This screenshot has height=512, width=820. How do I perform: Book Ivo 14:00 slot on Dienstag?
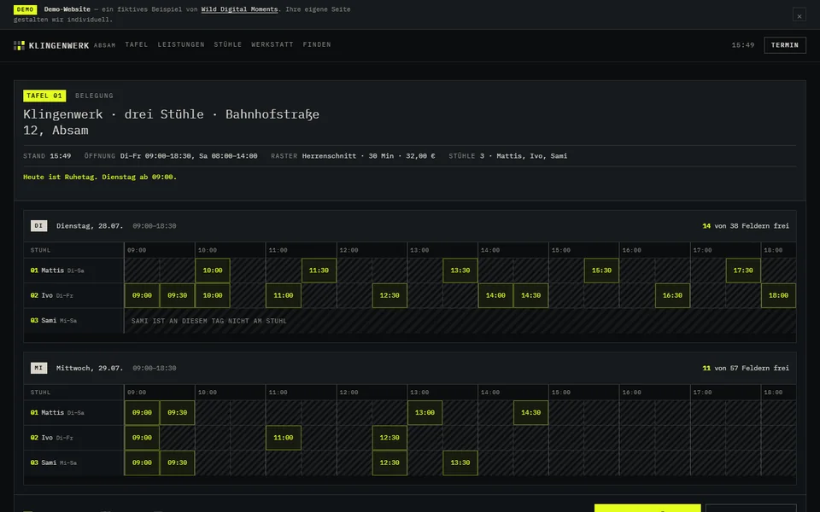click(495, 296)
